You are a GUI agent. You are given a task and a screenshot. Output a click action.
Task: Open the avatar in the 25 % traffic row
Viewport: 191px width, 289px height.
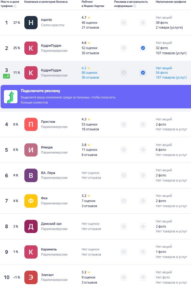point(31,48)
